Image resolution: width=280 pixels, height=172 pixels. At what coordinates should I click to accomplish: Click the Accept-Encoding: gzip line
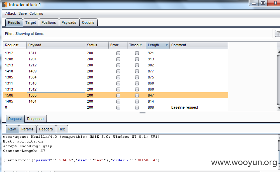pyautogui.click(x=27, y=146)
